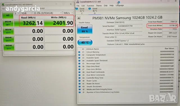Viewport: 180px width, 106px height.
Task: Open the test count dropdown showing 5
Action: (17, 13)
